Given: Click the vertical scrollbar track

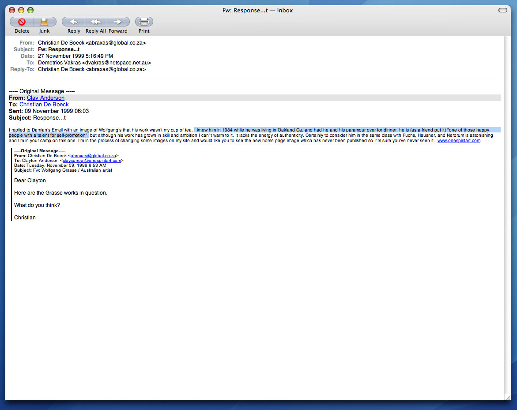Looking at the screenshot, I should (x=507, y=214).
